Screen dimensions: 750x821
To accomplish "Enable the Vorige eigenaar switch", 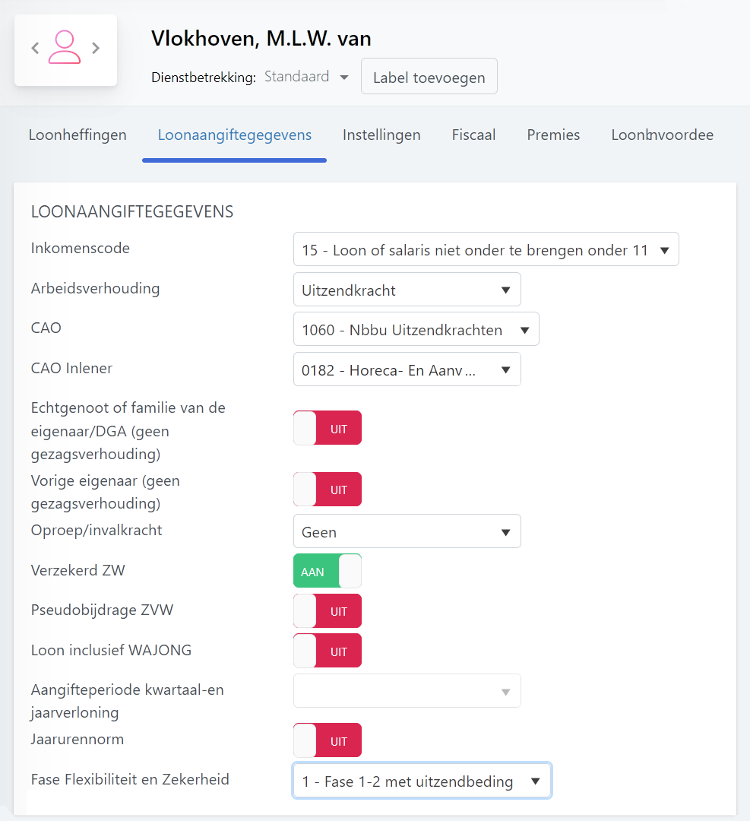I will click(328, 490).
